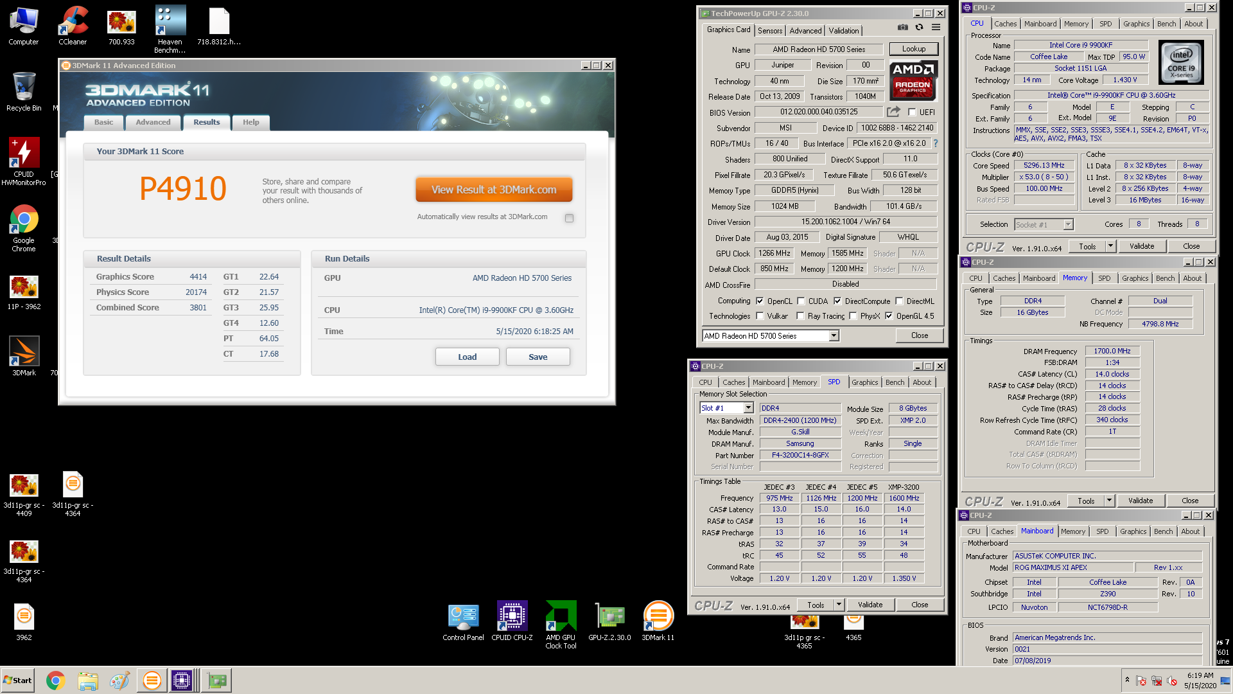Toggle PhysX checkbox in GPU-Z
Viewport: 1233px width, 694px height.
point(853,316)
